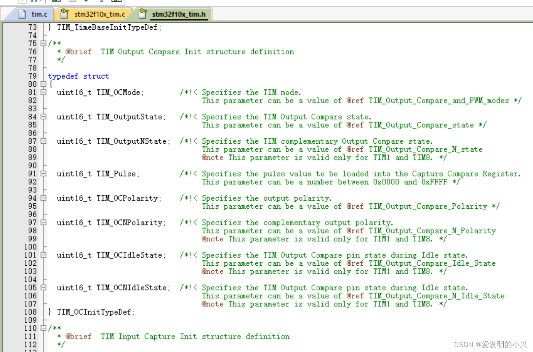Click the TIM_Output_Compare_N_state reference

click(x=426, y=149)
